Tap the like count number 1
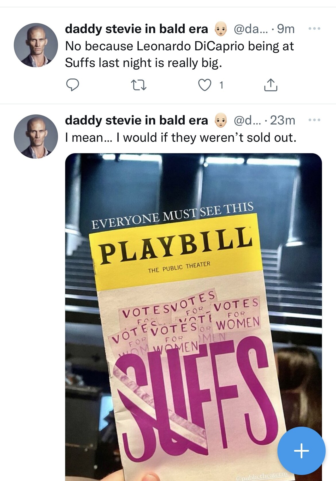Image resolution: width=336 pixels, height=481 pixels. [x=221, y=85]
